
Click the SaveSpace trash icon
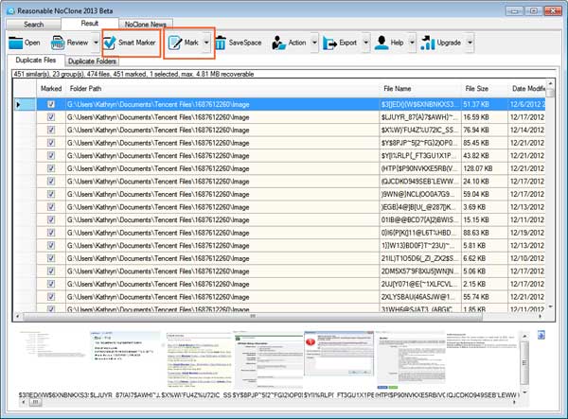pyautogui.click(x=221, y=43)
